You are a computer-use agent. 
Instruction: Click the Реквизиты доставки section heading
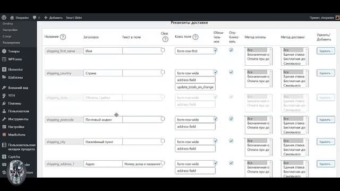coord(189,22)
